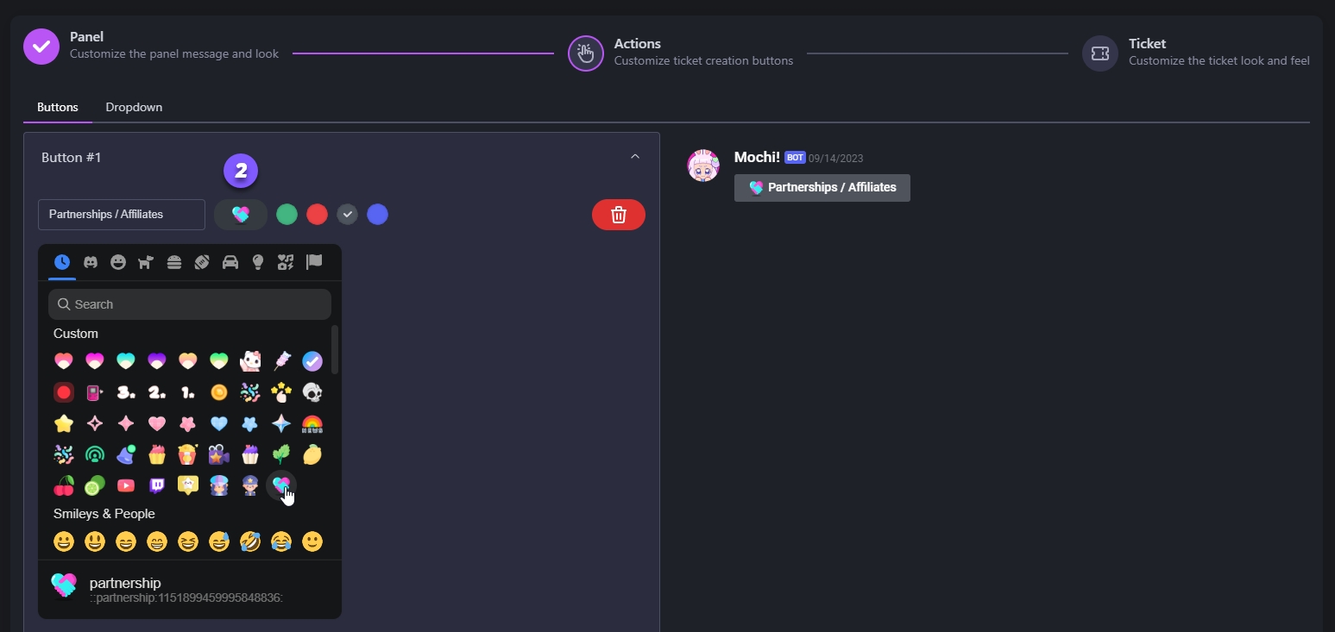Pick the Twitch logo emoji
1335x632 pixels.
(157, 485)
